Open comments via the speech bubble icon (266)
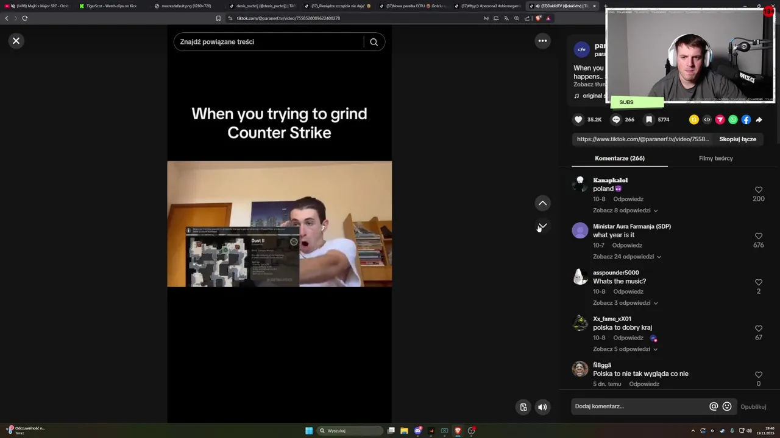The image size is (780, 438). [616, 120]
